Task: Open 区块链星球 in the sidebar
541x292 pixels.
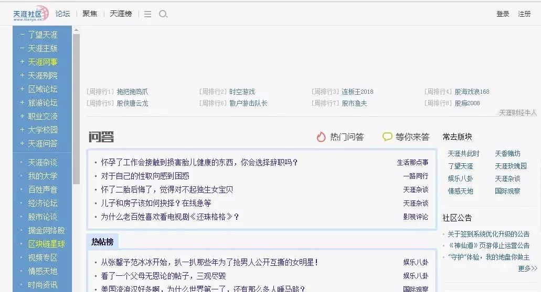Action: pyautogui.click(x=46, y=244)
